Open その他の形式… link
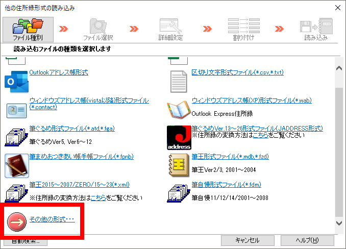Viewport: 346px width, 249px height. (x=52, y=219)
